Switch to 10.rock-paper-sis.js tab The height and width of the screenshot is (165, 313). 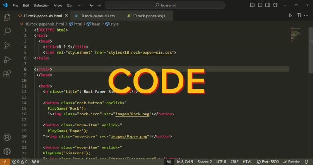click(149, 16)
